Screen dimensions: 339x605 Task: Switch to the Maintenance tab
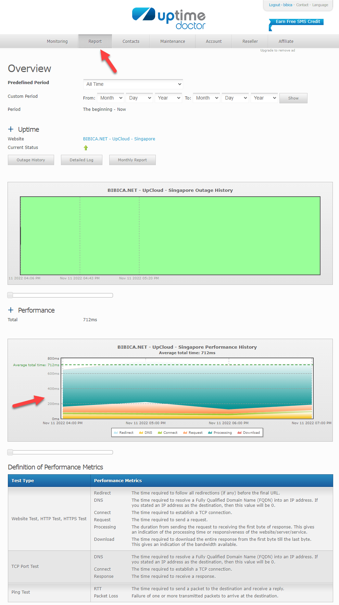click(173, 41)
